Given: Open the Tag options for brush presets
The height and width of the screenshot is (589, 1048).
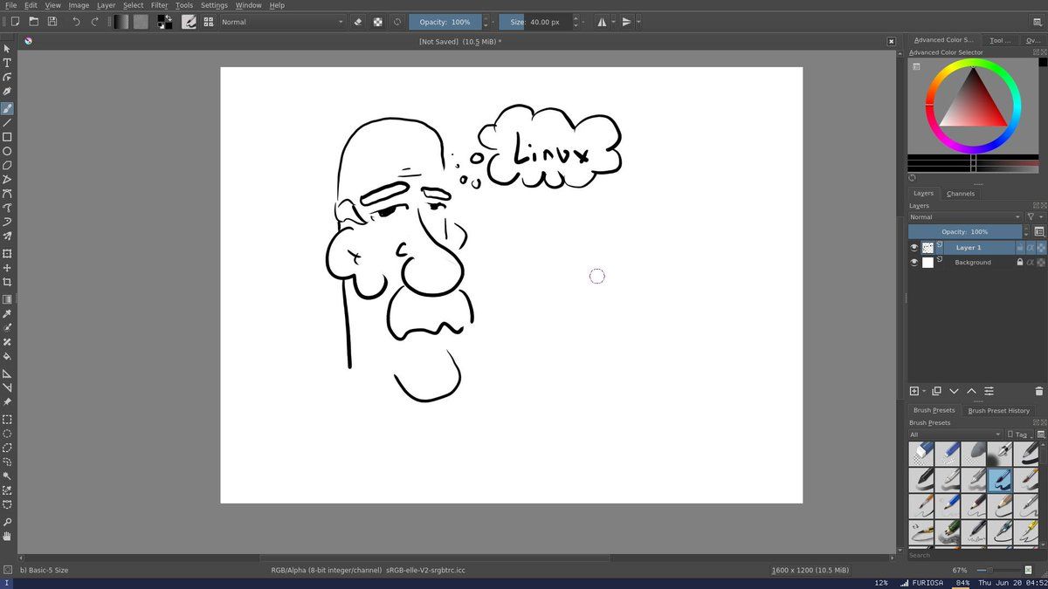Looking at the screenshot, I should pyautogui.click(x=1021, y=435).
